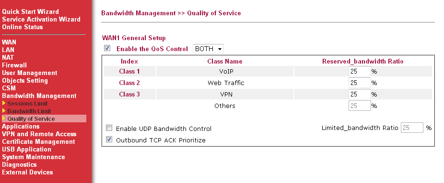Toggle Outbound TCP ACK Prioritize checkbox

click(109, 140)
